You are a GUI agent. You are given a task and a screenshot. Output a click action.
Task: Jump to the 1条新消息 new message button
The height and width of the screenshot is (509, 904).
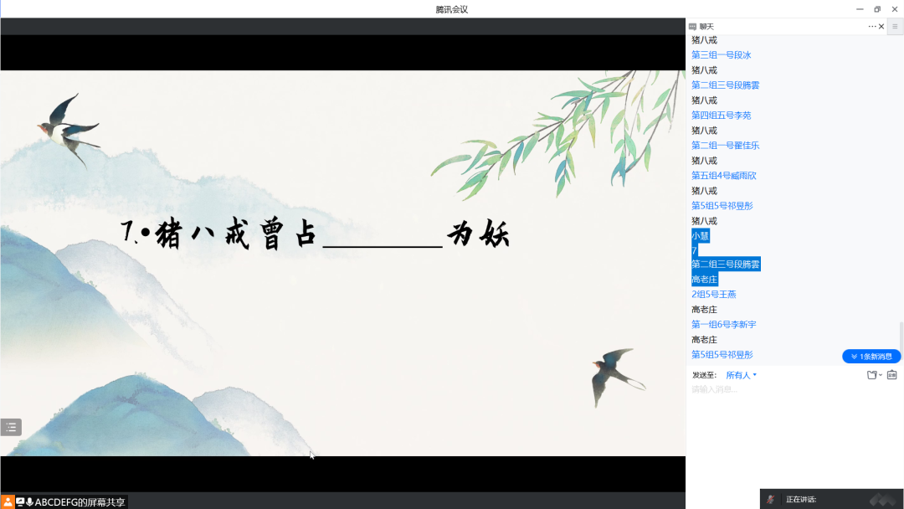point(871,357)
